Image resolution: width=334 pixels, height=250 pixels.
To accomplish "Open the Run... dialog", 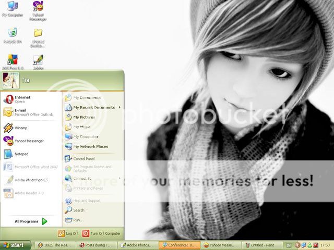I will pyautogui.click(x=93, y=220).
